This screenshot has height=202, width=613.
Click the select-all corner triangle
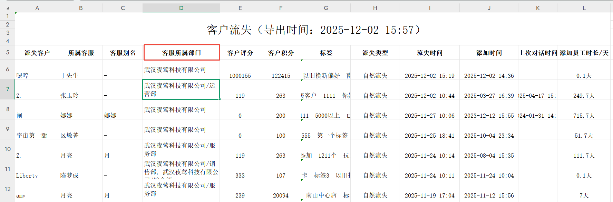8,8
